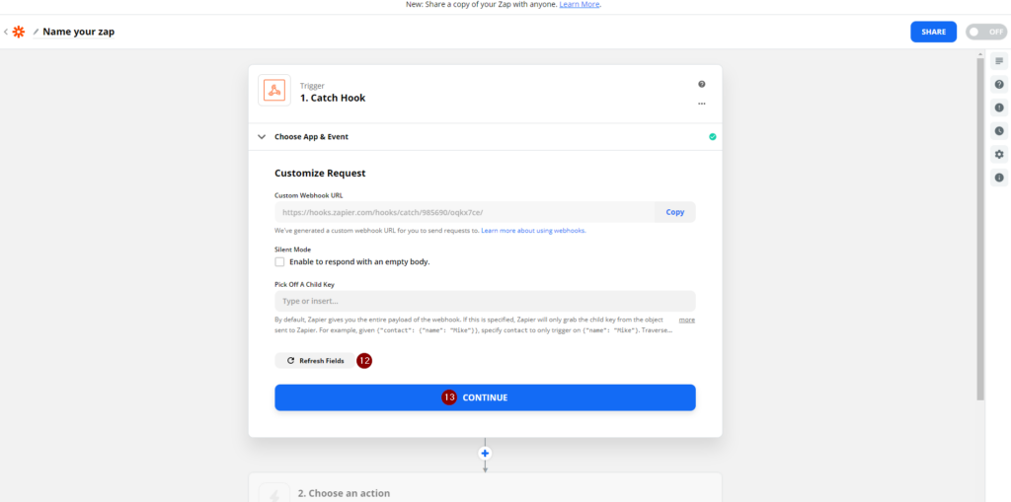
Task: Click the Pick Off A Child Key field
Action: point(485,301)
